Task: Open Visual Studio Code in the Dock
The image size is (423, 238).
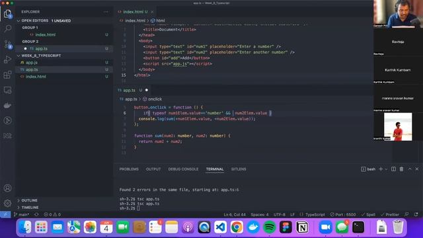Action: tap(220, 227)
